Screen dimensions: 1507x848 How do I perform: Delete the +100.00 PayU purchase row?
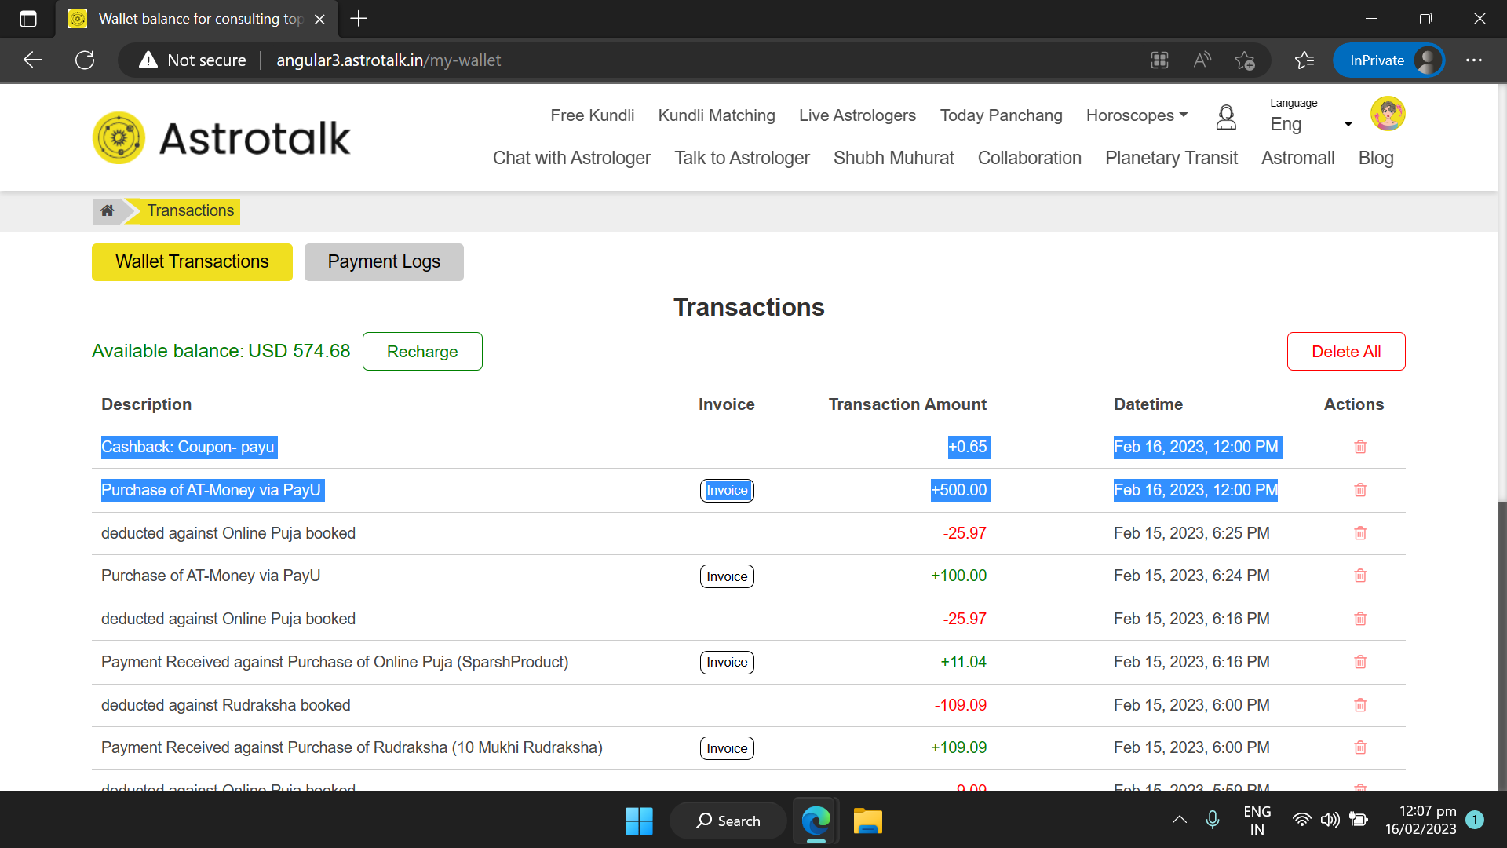click(x=1360, y=576)
